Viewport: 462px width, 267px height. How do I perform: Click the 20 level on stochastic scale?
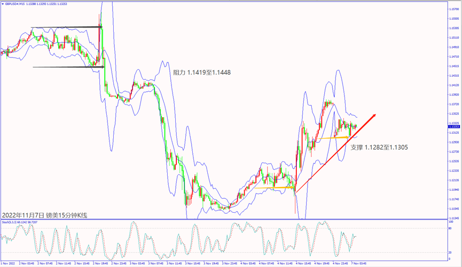tap(451, 252)
